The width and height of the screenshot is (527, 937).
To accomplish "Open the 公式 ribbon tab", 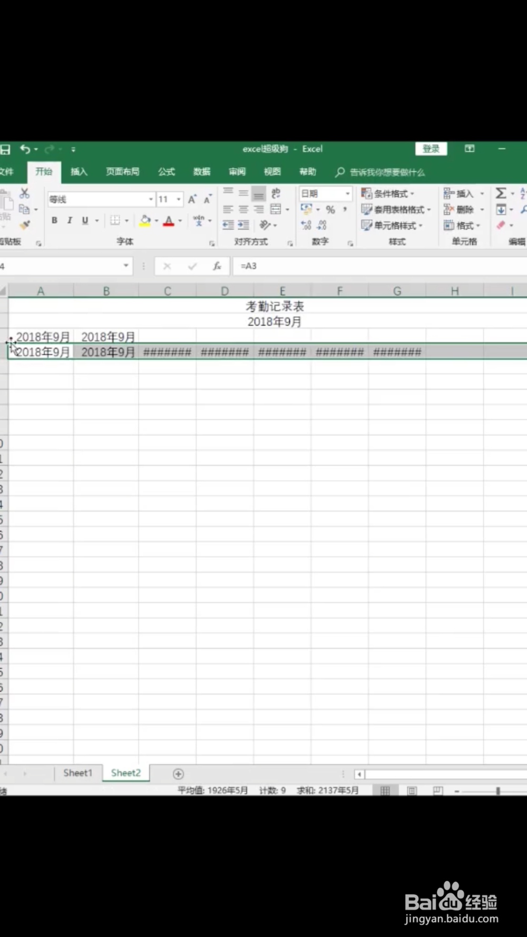I will click(167, 172).
